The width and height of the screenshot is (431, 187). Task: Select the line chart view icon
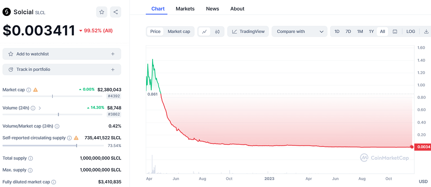click(204, 31)
